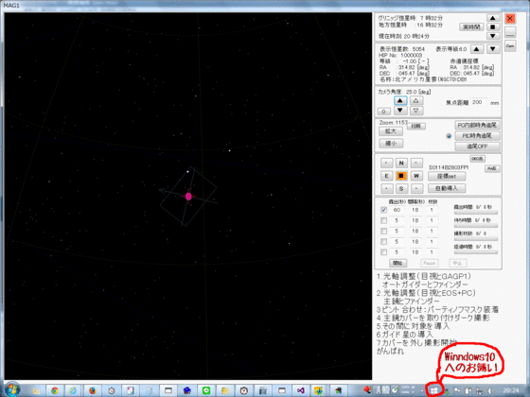Uncheck the exposure row with 60 seconds
Image resolution: width=530 pixels, height=397 pixels.
383,210
